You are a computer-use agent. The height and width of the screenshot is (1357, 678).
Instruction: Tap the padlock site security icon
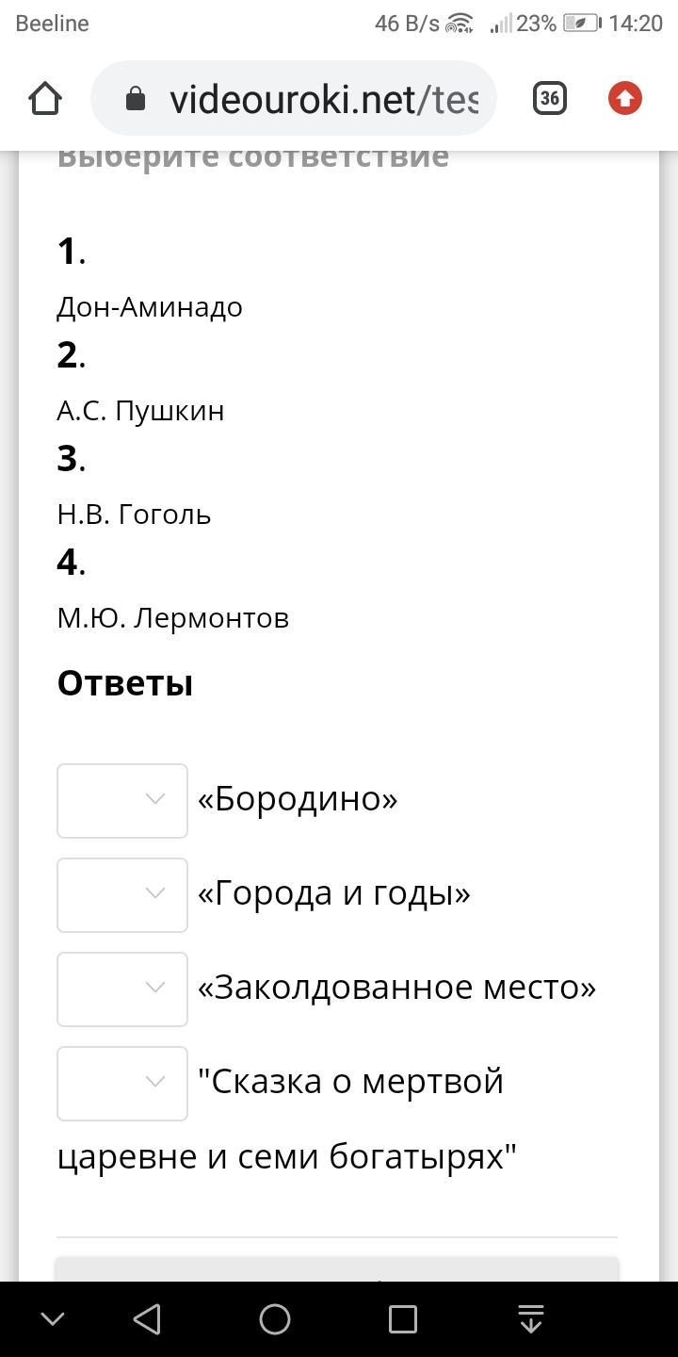click(136, 98)
